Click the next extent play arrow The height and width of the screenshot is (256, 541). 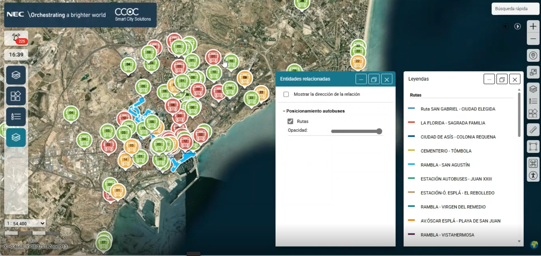(518, 26)
